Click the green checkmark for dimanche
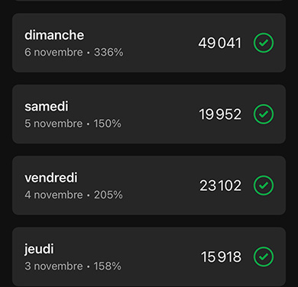 264,43
